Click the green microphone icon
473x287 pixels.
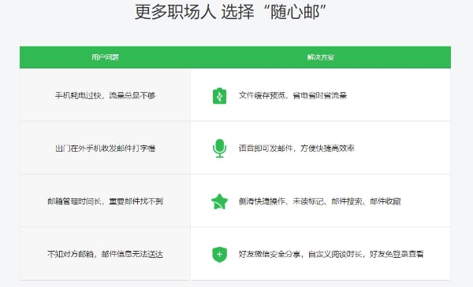(219, 149)
